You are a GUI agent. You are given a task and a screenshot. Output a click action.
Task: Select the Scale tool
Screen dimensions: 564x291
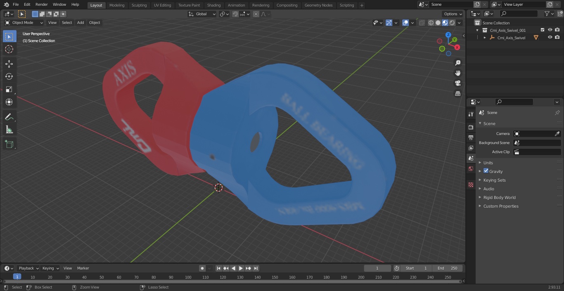[9, 89]
